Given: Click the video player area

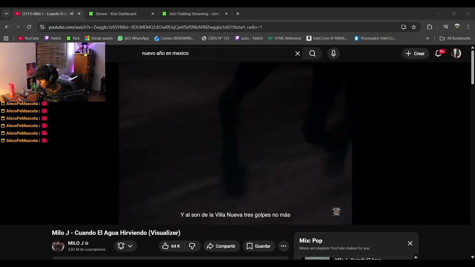Looking at the screenshot, I should point(235,143).
